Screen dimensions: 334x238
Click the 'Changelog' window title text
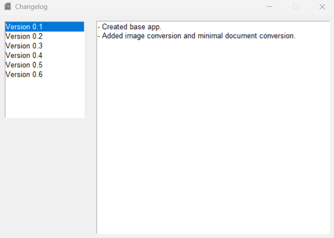31,7
